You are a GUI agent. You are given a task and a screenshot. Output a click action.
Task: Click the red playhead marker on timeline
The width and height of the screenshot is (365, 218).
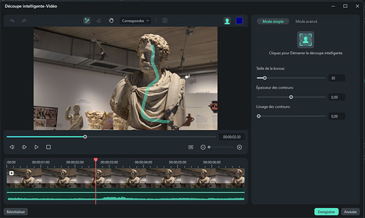[x=95, y=160]
